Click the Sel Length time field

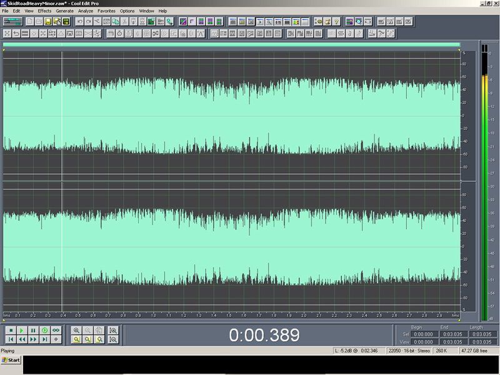coord(482,334)
